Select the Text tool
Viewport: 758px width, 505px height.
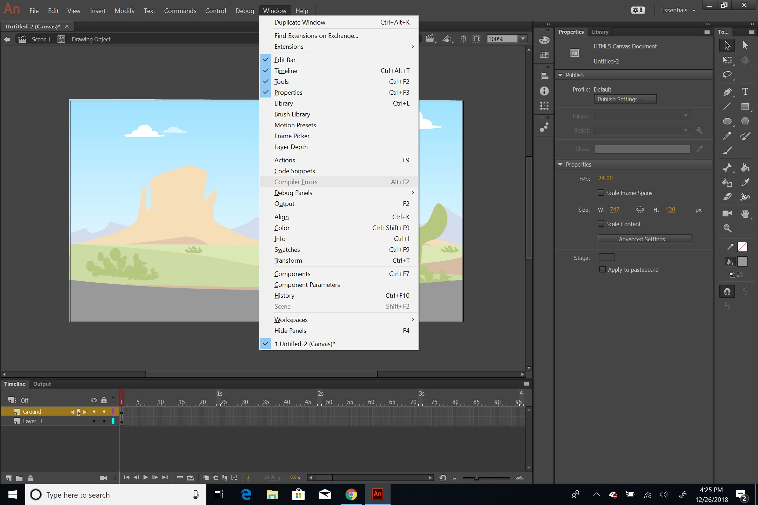tap(745, 92)
